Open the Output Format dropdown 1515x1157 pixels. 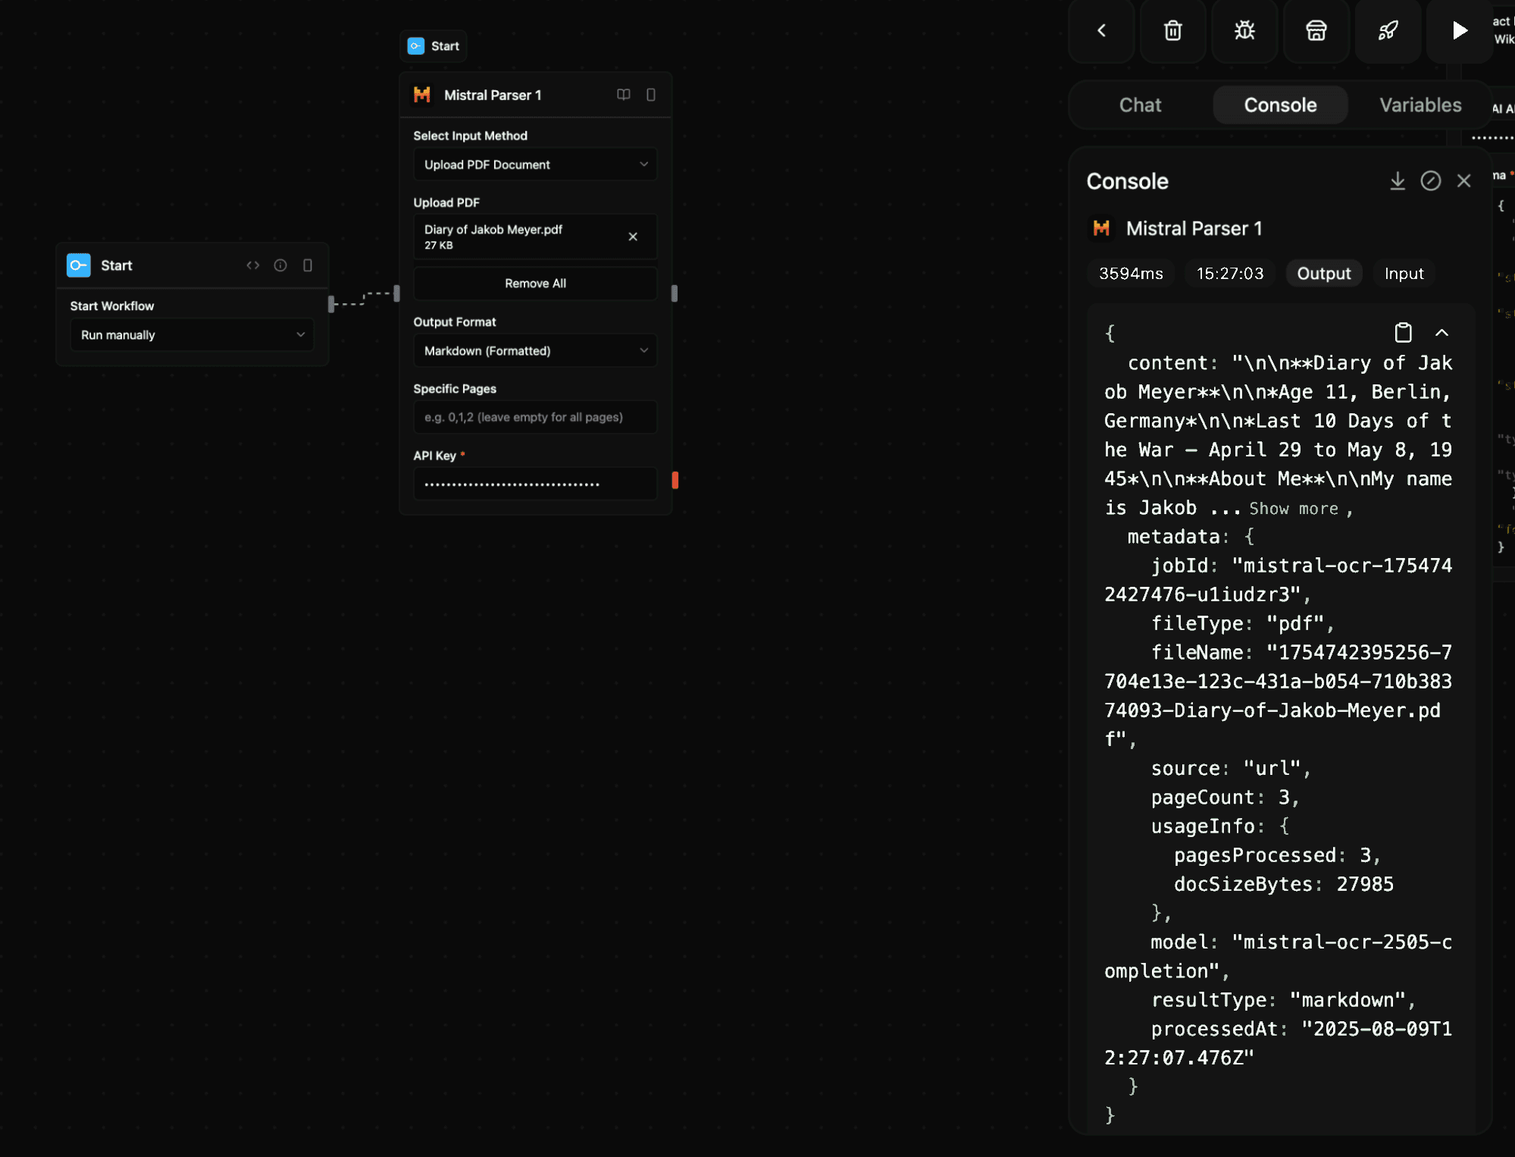coord(535,350)
